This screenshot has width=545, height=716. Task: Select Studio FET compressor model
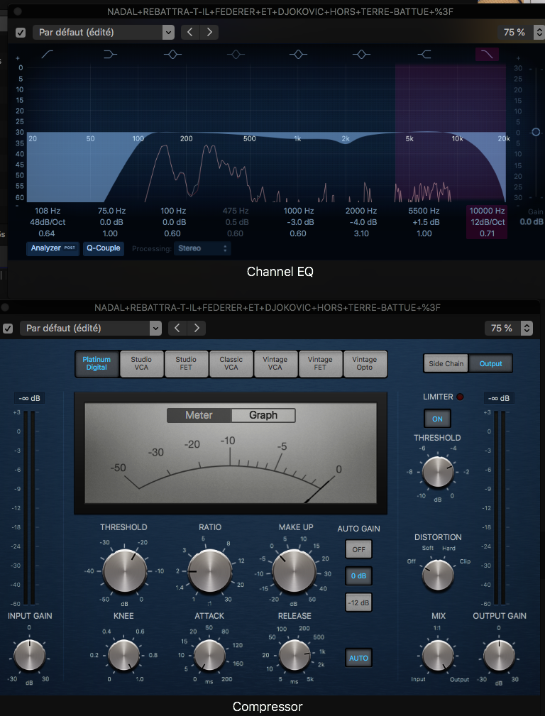pos(186,363)
